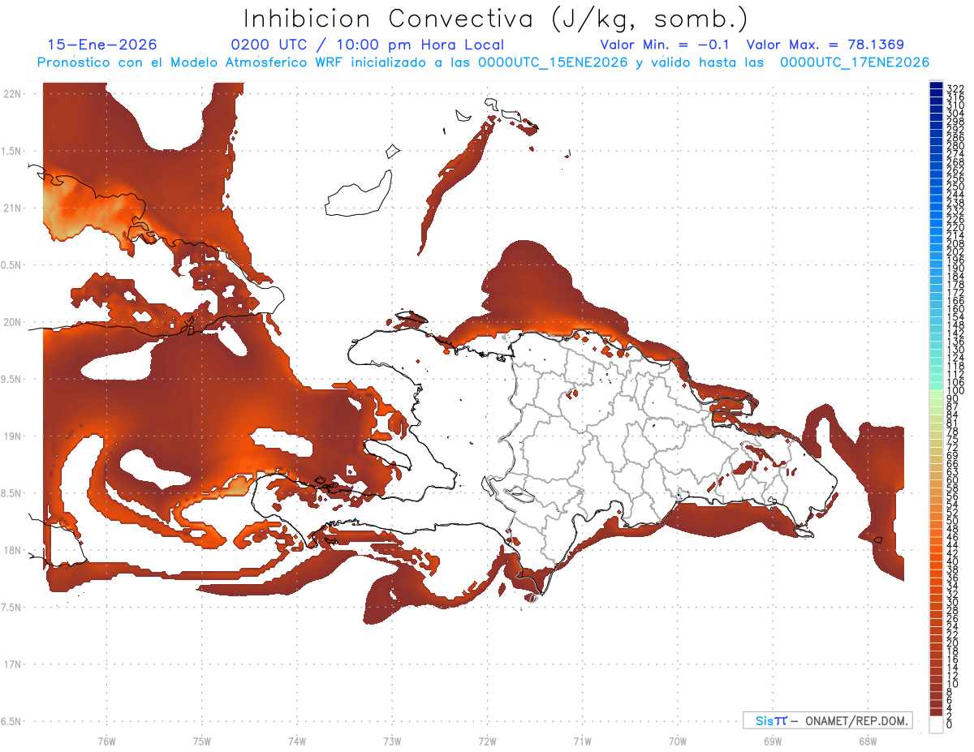Click the '71W' longitude label
This screenshot has height=752, width=974.
[x=582, y=741]
